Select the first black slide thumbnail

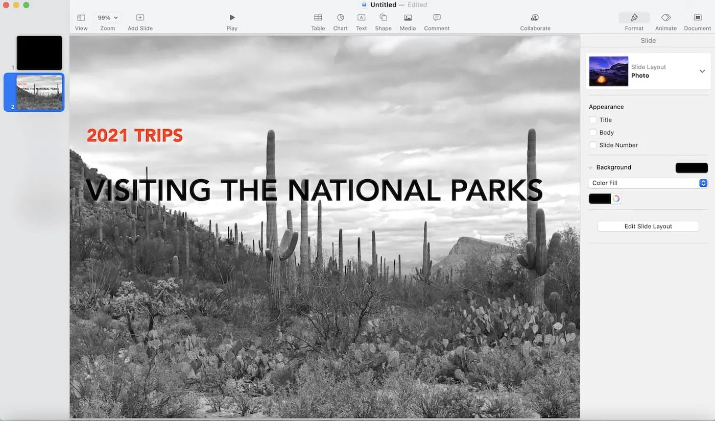click(39, 53)
